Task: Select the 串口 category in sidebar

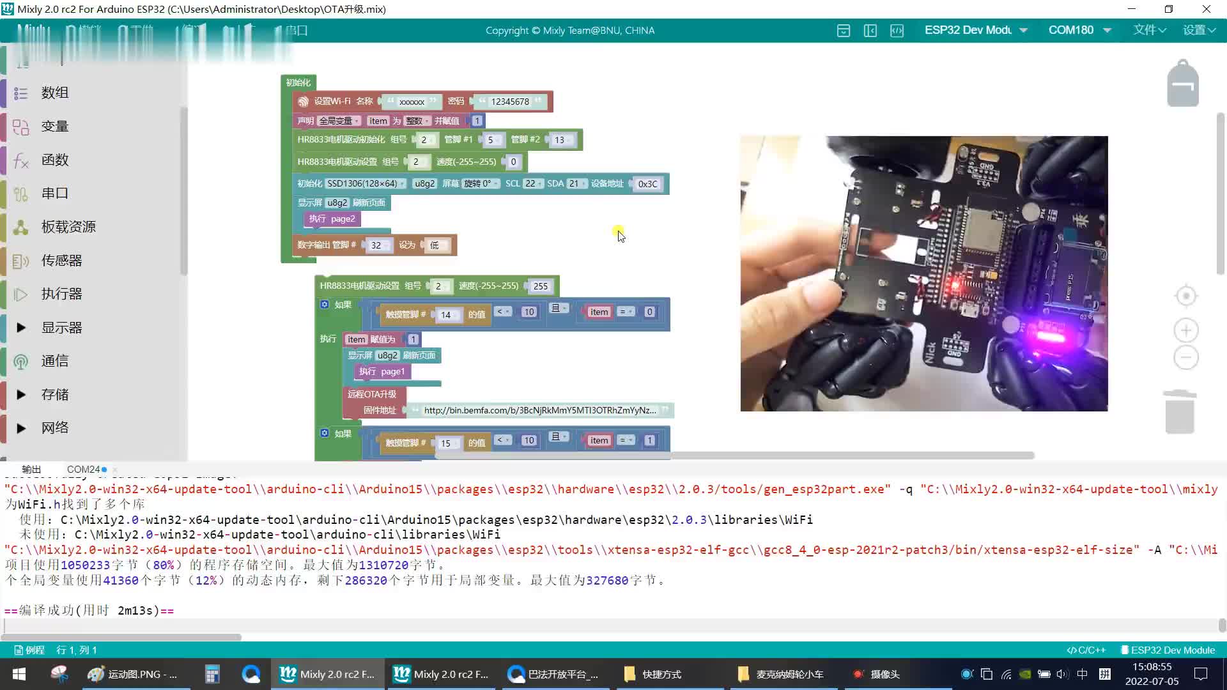Action: point(55,194)
